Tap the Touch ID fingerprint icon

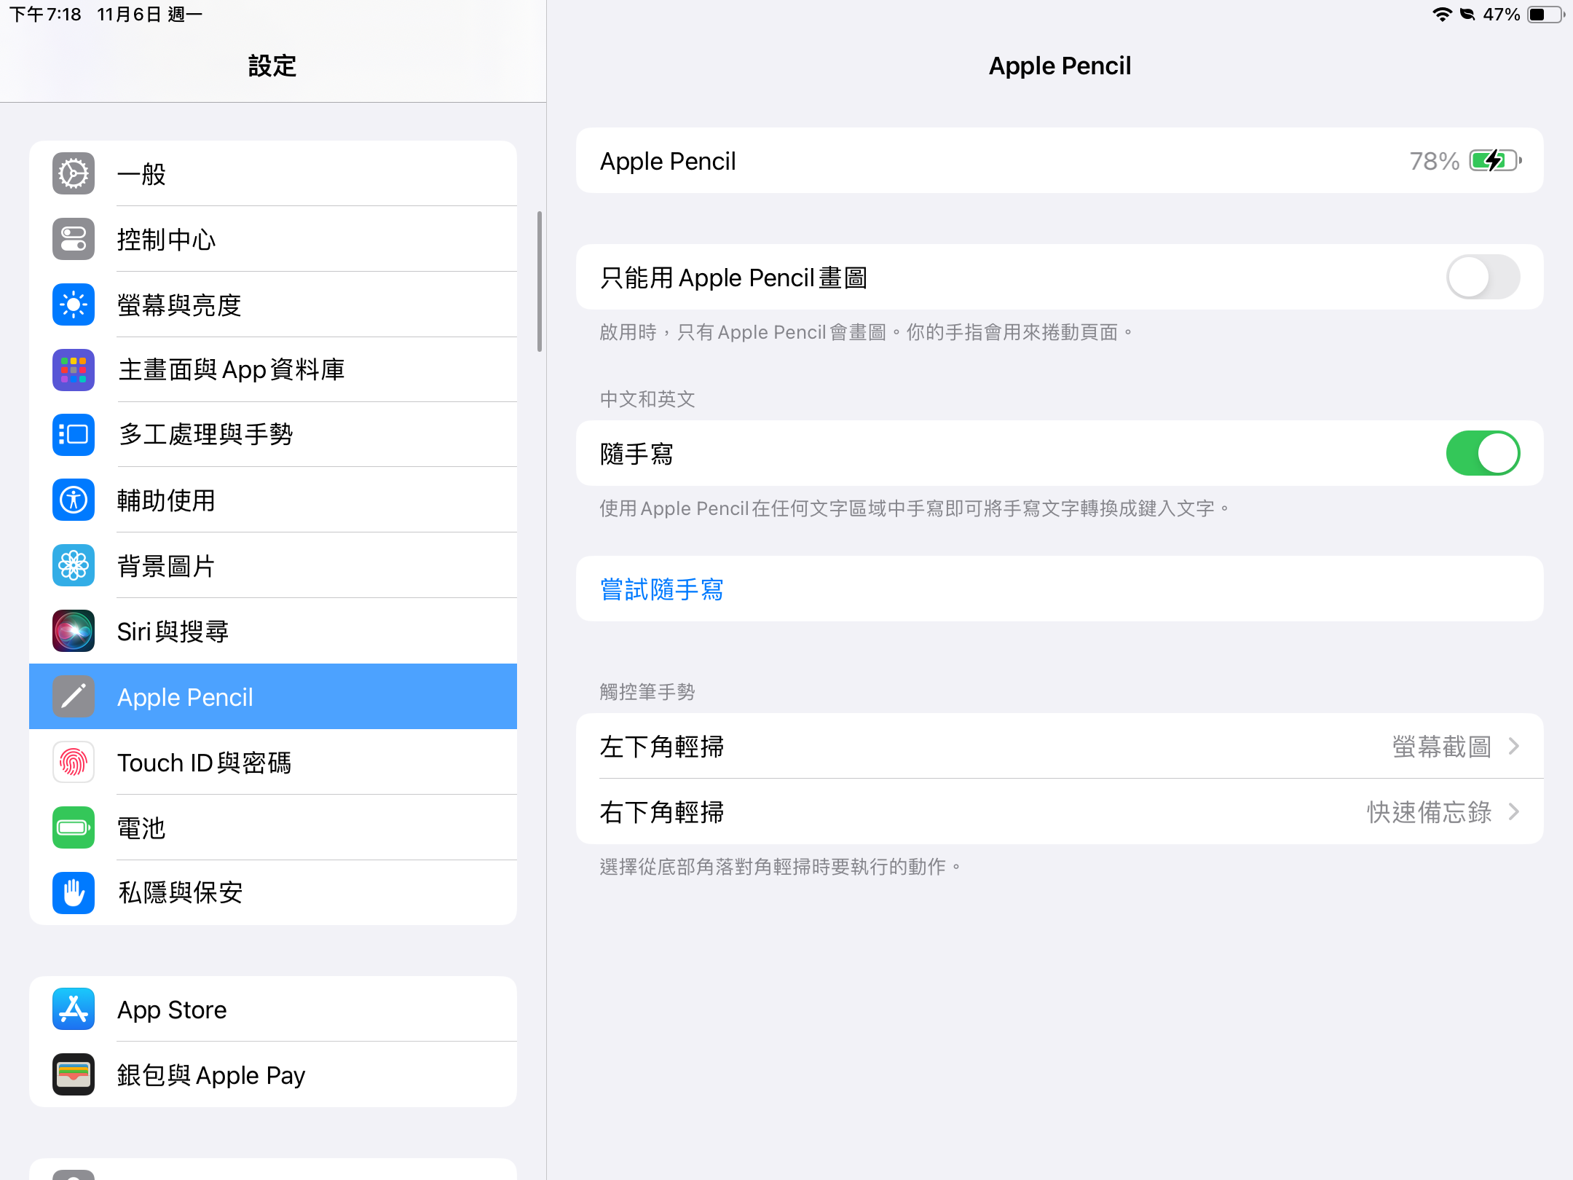74,762
